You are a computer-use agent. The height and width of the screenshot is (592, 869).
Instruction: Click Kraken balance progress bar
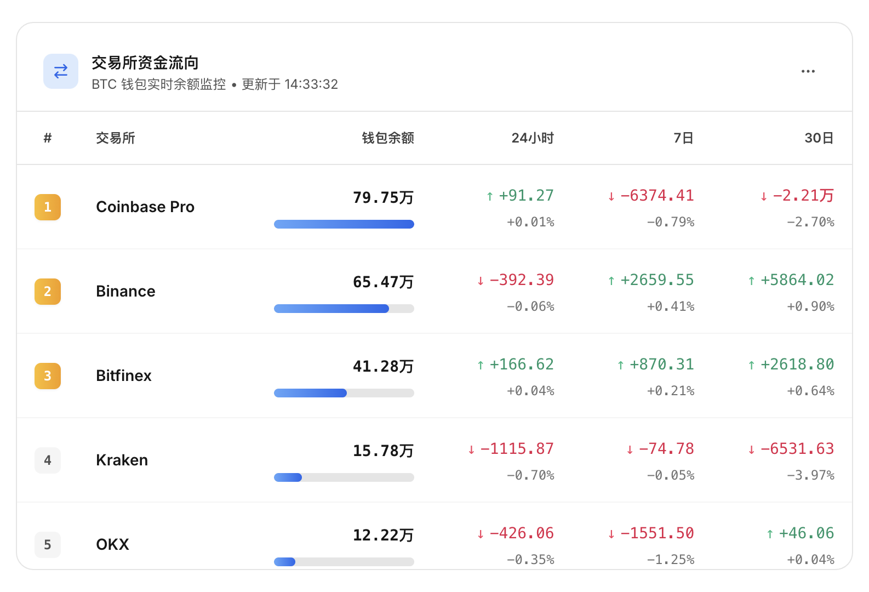tap(344, 477)
